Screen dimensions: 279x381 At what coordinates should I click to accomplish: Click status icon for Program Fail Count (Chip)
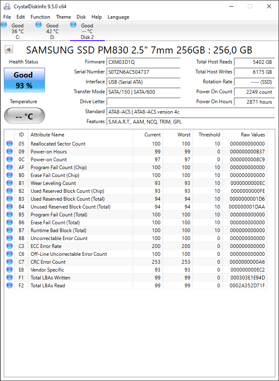click(x=10, y=167)
